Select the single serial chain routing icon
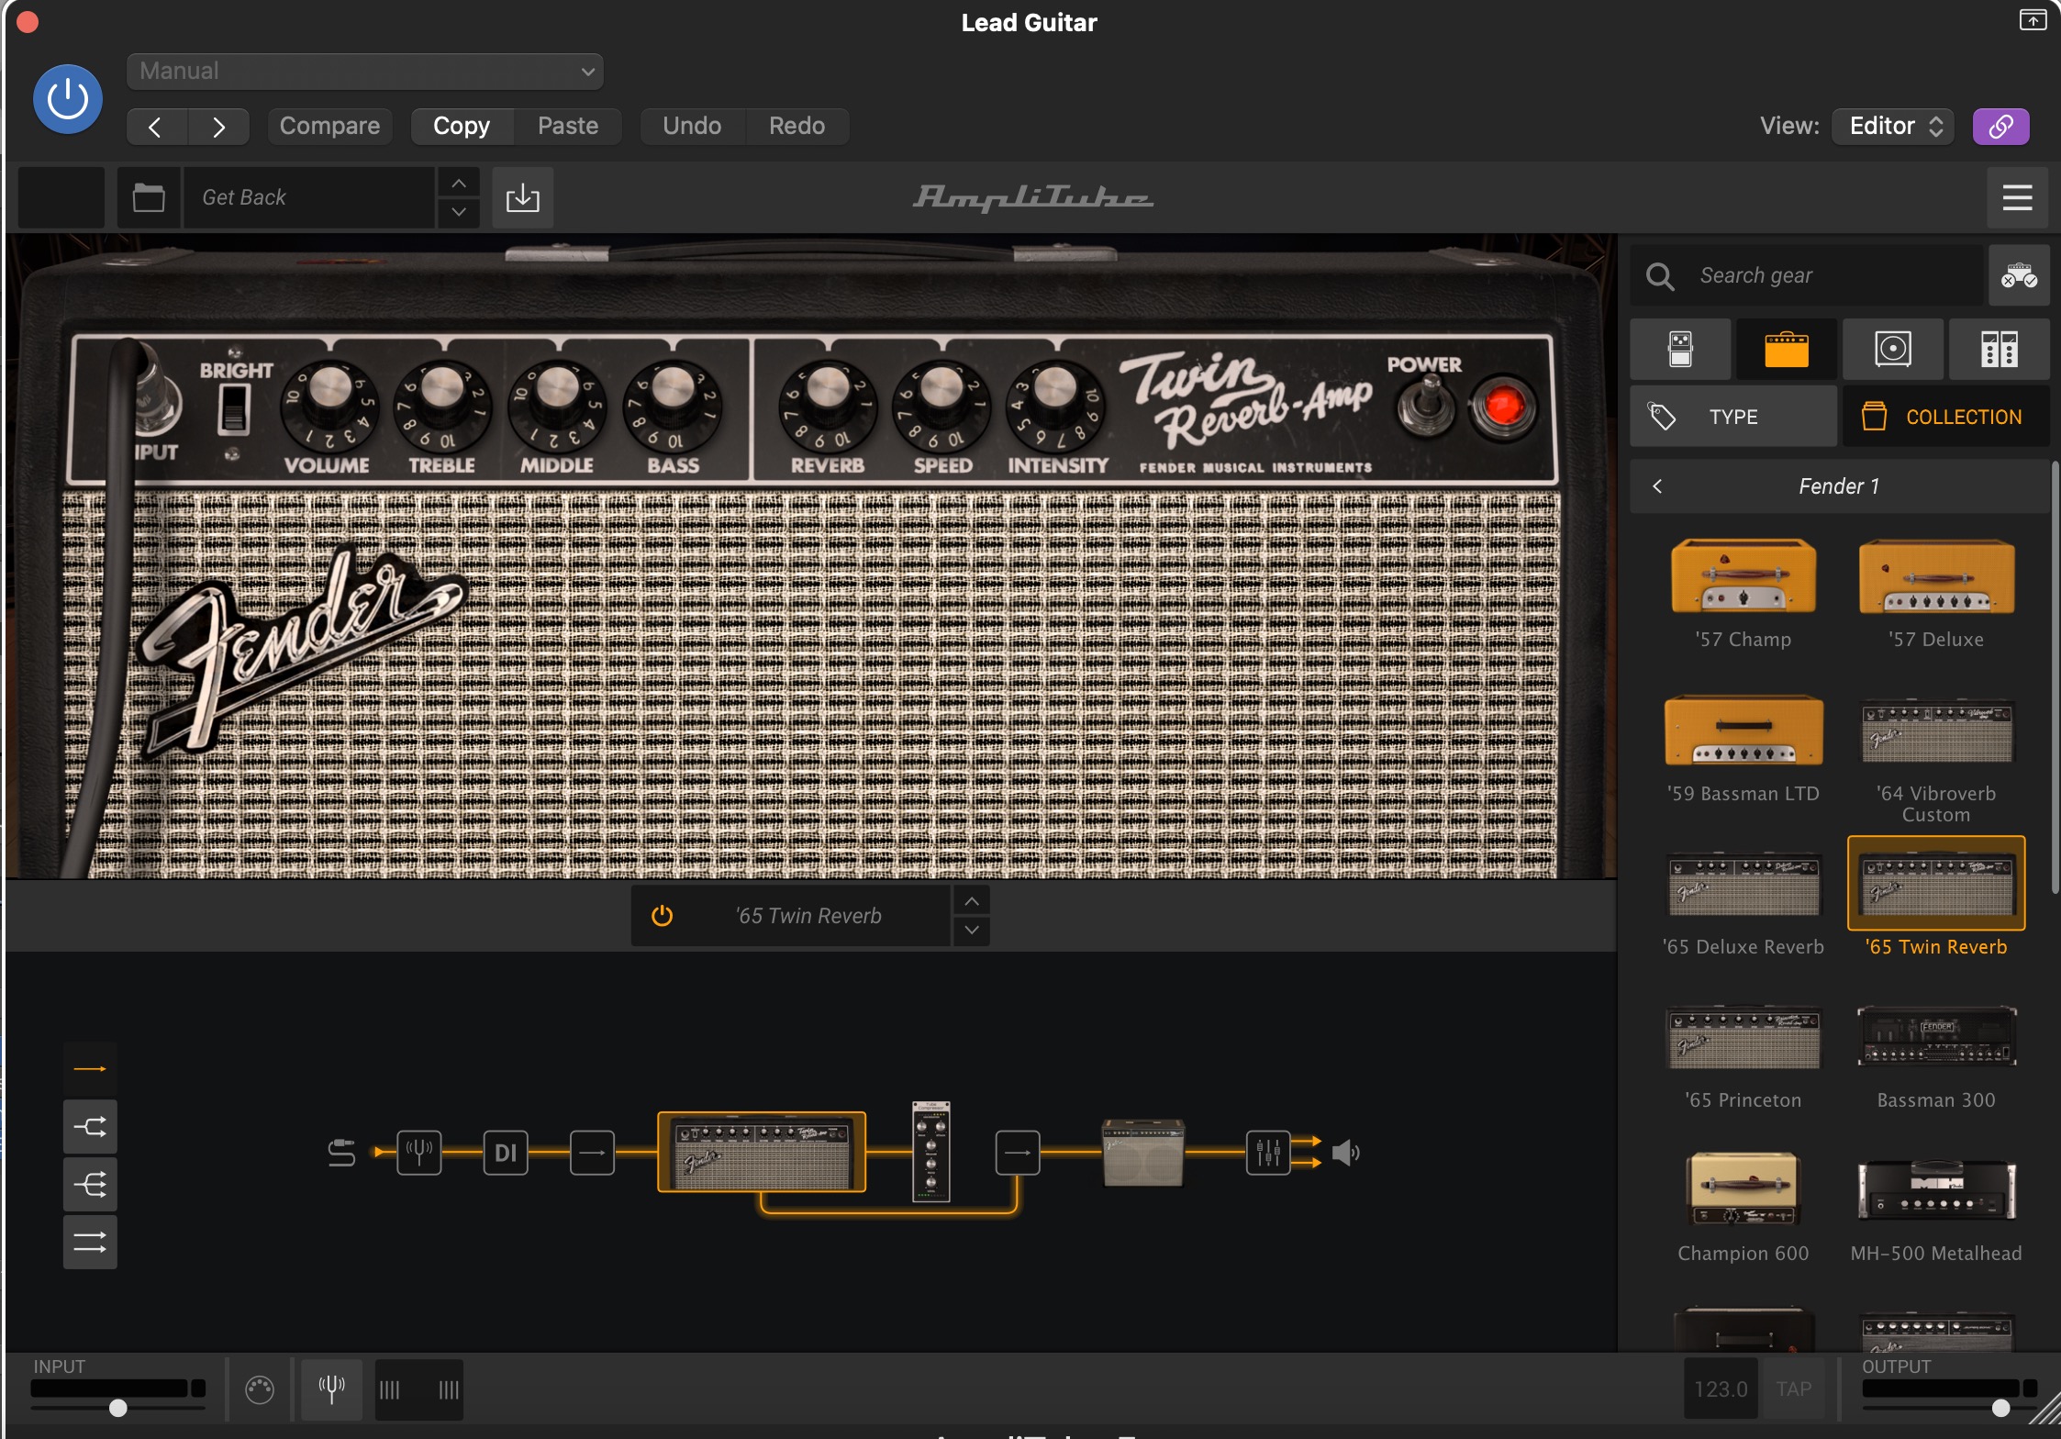Image resolution: width=2061 pixels, height=1439 pixels. pyautogui.click(x=90, y=1069)
